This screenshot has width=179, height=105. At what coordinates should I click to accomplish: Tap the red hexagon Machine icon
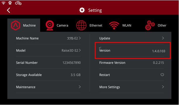16,25
